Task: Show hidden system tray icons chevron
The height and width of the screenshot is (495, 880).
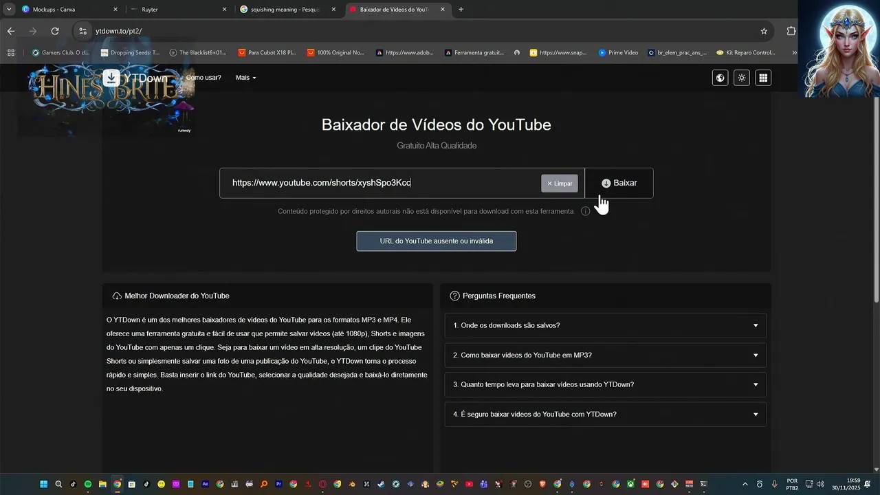Action: pyautogui.click(x=745, y=484)
